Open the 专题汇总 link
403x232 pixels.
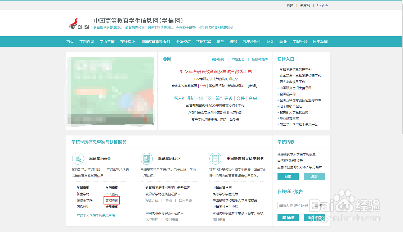tap(238, 59)
